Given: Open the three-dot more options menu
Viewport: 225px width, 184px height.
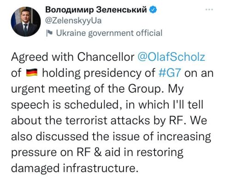Looking at the screenshot, I should point(209,10).
